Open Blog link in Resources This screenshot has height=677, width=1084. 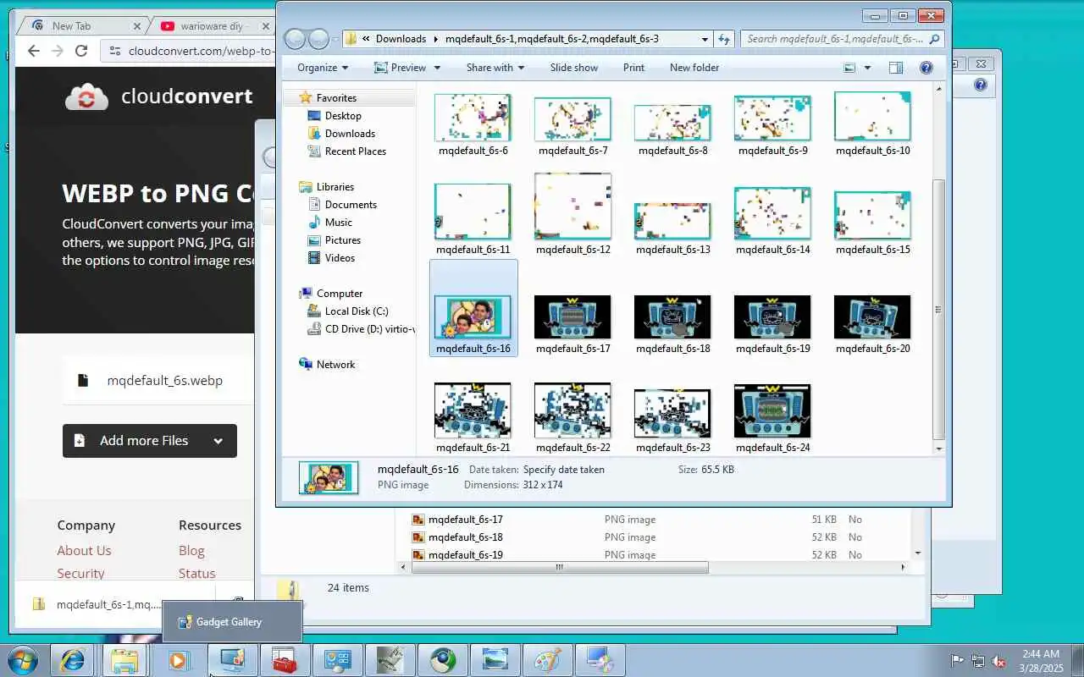(191, 551)
